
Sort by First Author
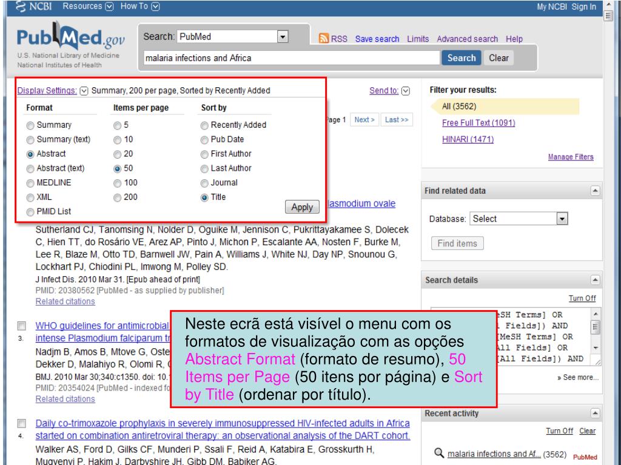204,154
